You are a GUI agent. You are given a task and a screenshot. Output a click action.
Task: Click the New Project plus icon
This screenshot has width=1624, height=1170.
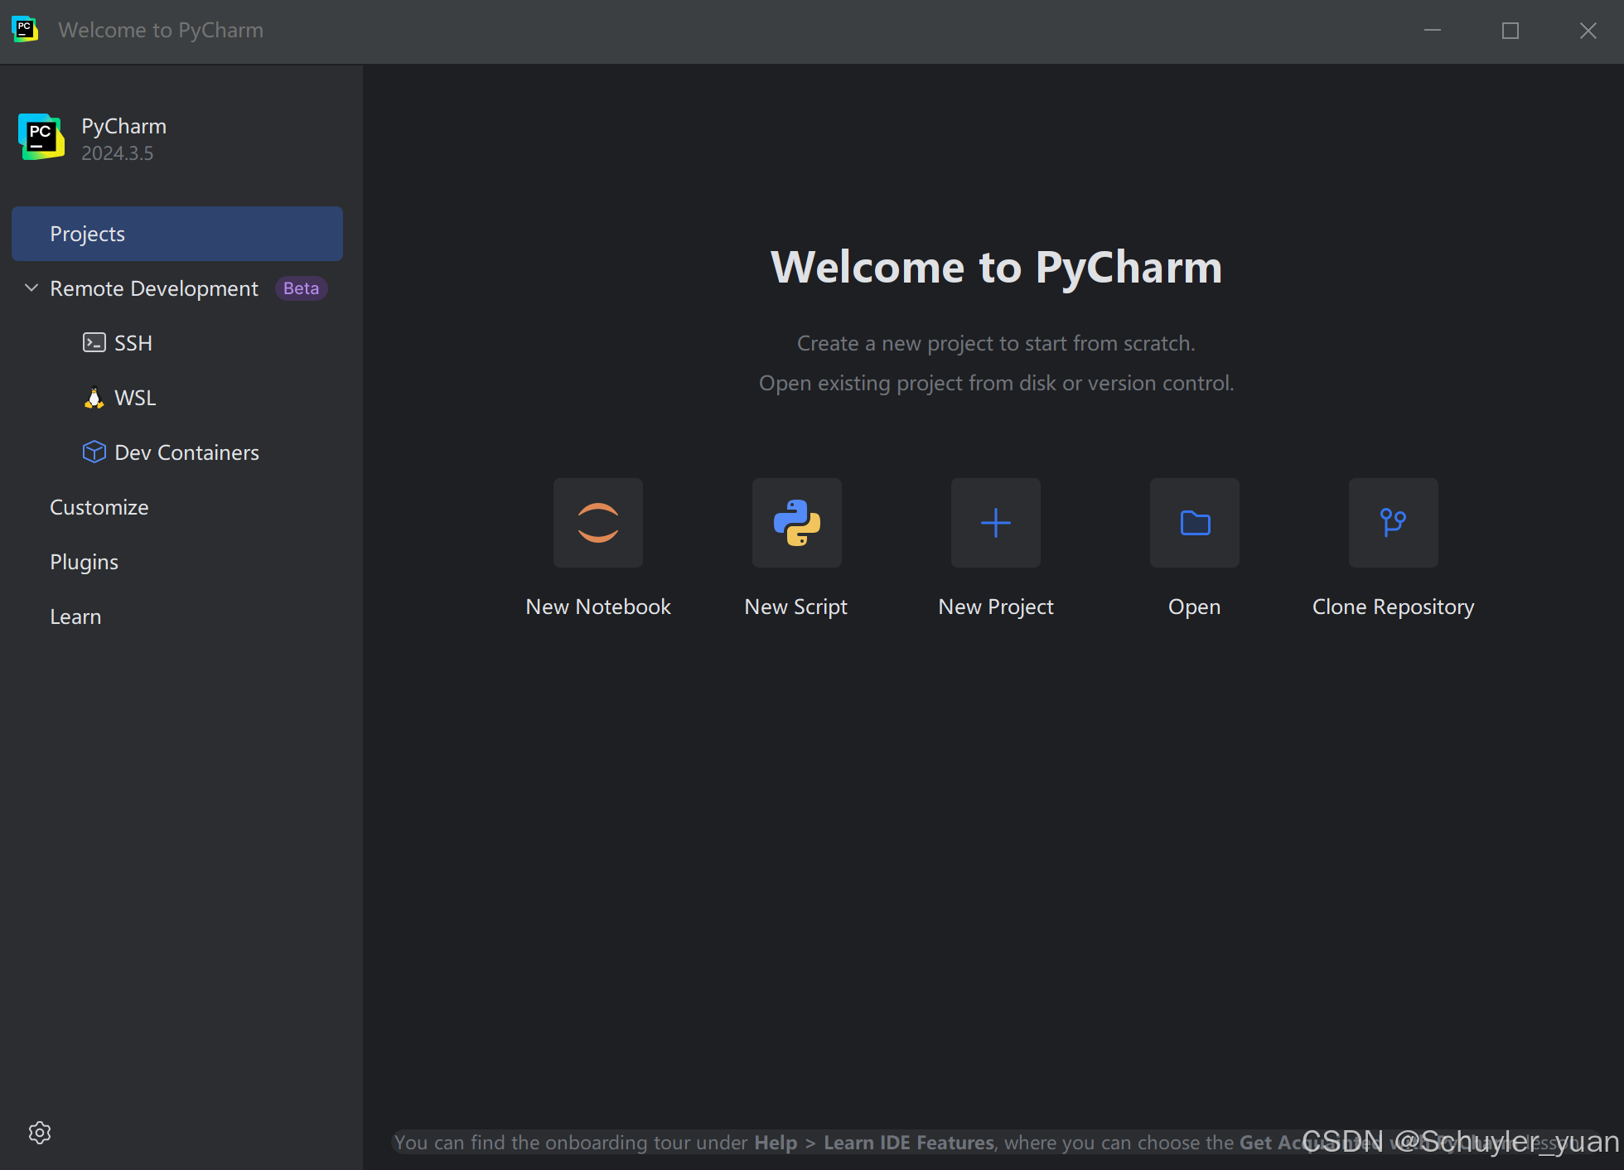pos(996,523)
